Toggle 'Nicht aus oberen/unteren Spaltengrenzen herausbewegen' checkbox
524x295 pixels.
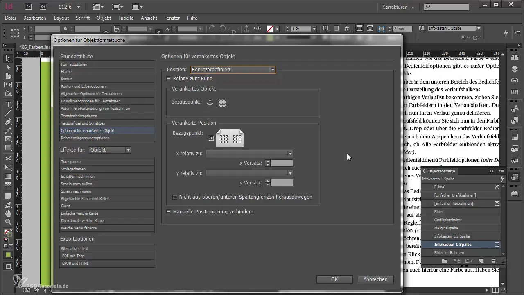[x=175, y=197]
